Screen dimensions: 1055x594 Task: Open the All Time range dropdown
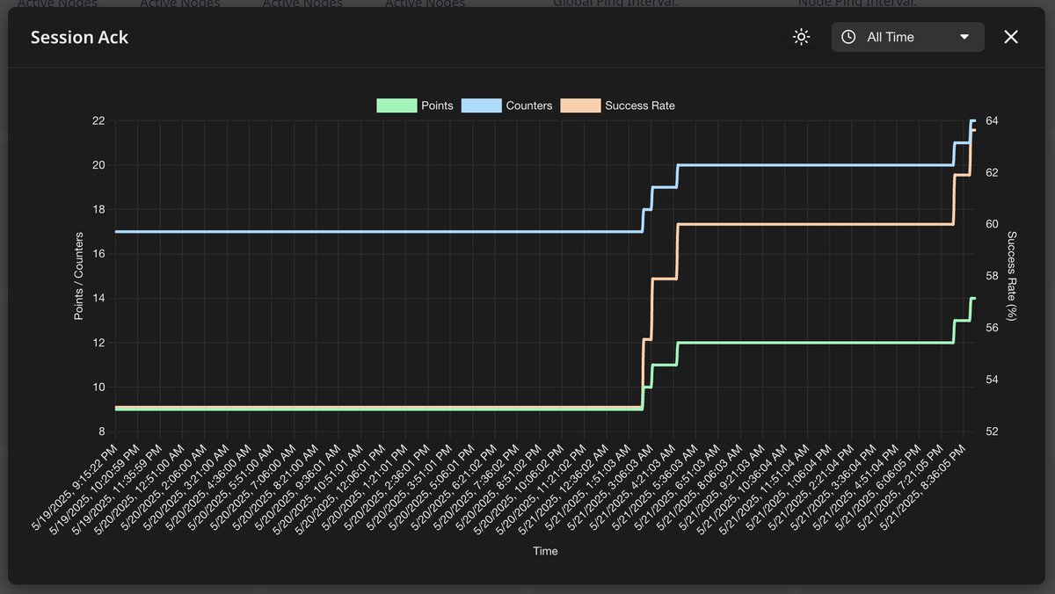pyautogui.click(x=907, y=37)
